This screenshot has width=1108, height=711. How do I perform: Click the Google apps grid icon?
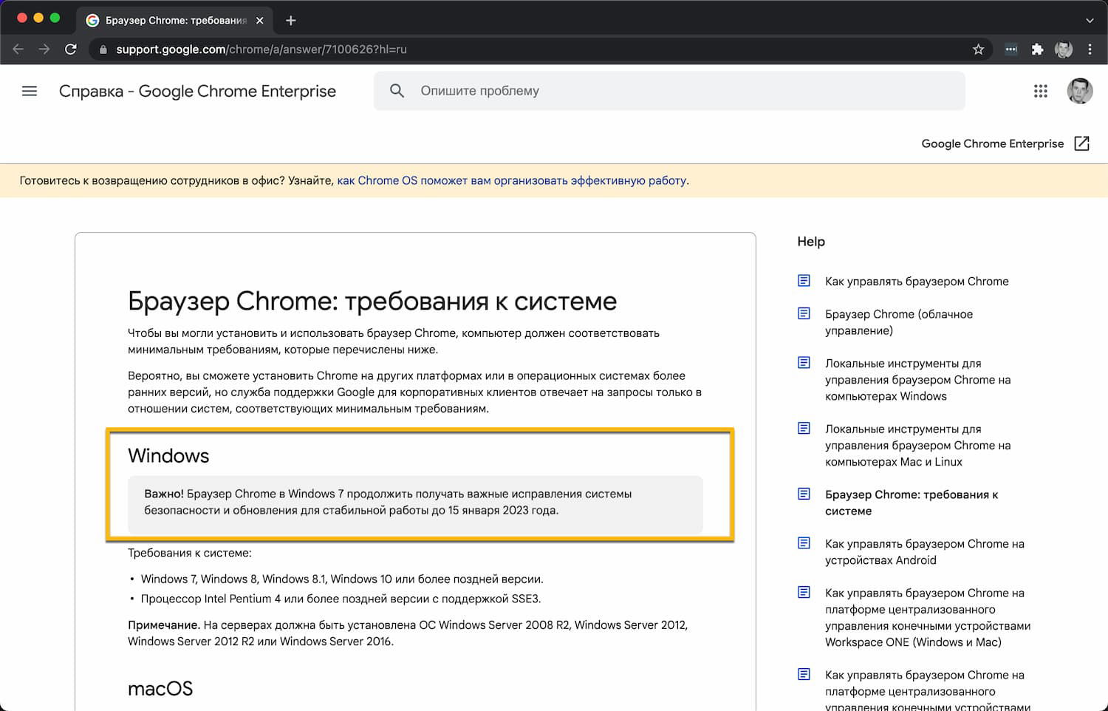coord(1040,91)
